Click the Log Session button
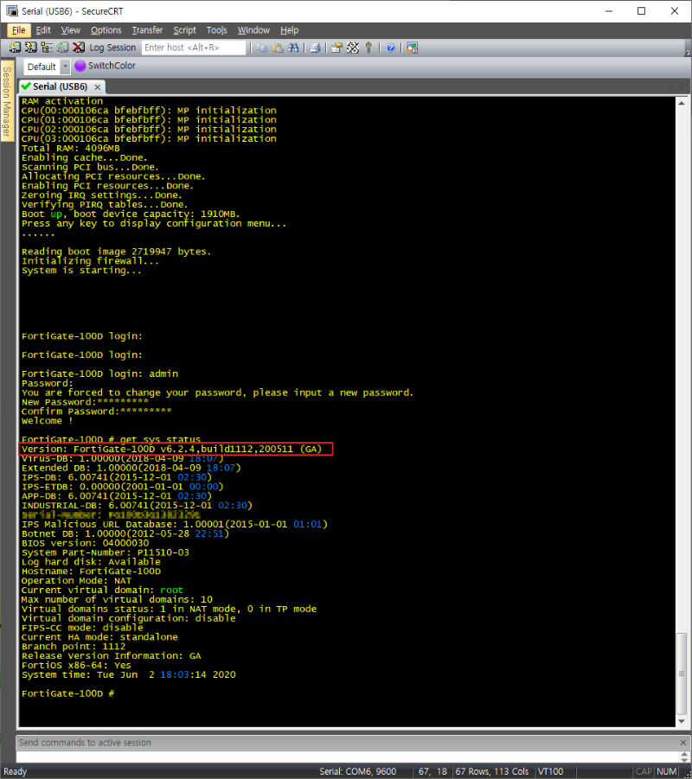 tap(112, 48)
